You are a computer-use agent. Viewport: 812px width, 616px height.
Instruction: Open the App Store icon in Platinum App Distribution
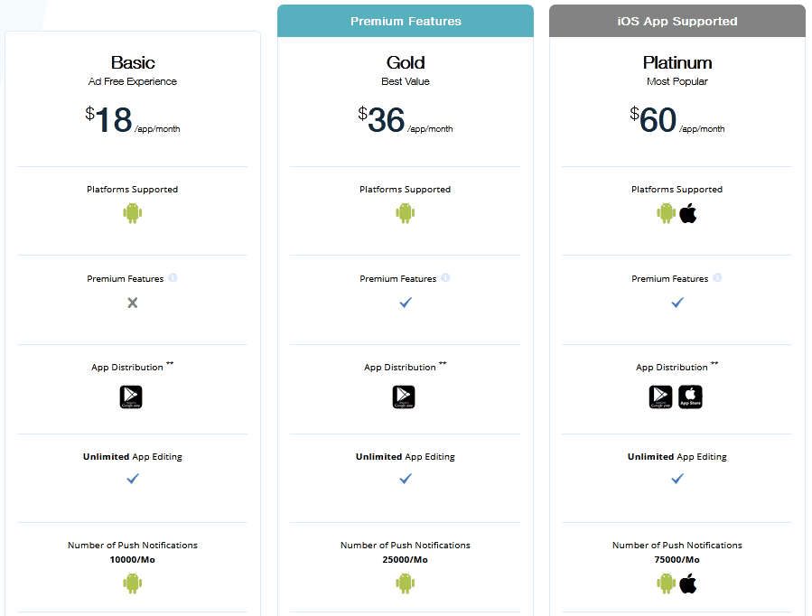[690, 396]
